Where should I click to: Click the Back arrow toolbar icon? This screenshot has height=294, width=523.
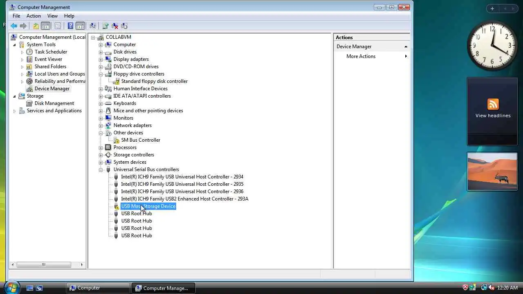13,26
